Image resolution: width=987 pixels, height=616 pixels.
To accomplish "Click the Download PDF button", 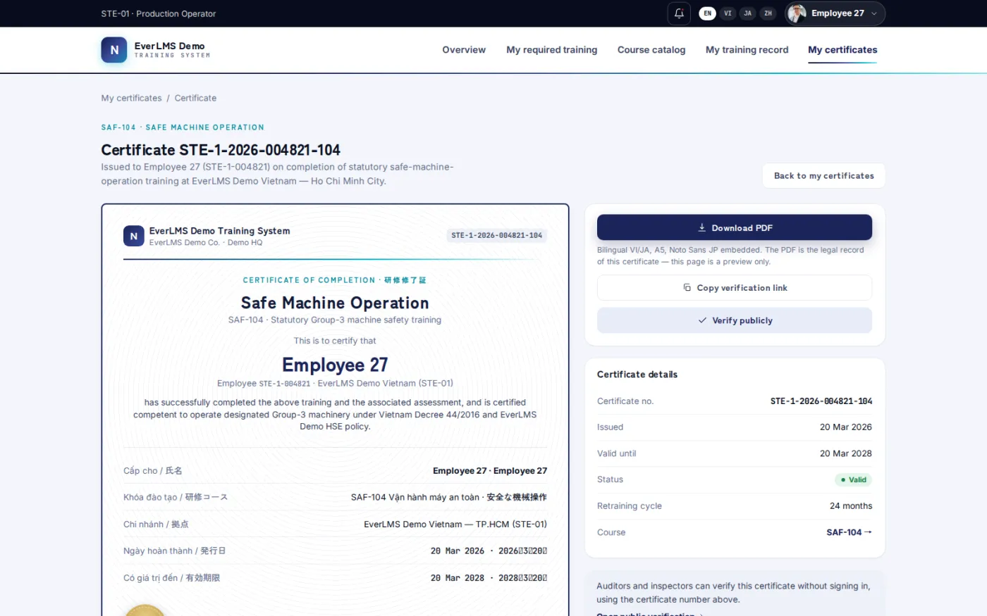I will 735,227.
